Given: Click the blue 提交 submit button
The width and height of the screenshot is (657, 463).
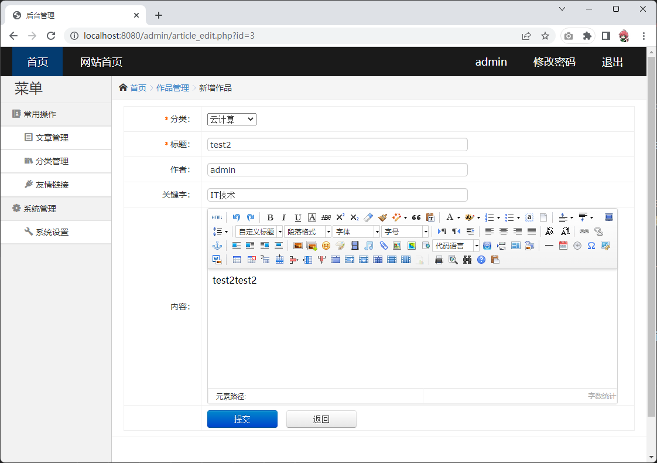Looking at the screenshot, I should point(242,419).
